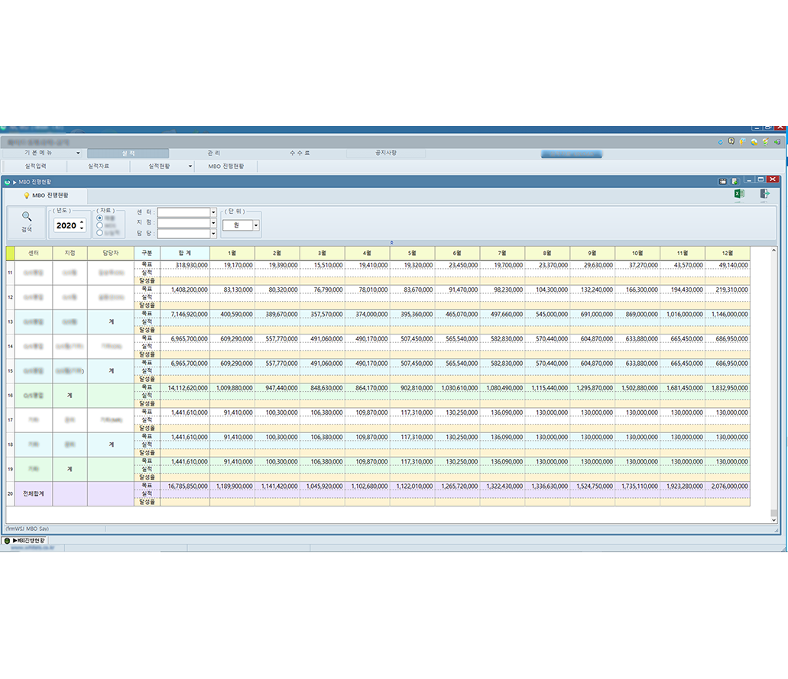Click the magnifier 검색 search button

[x=27, y=221]
